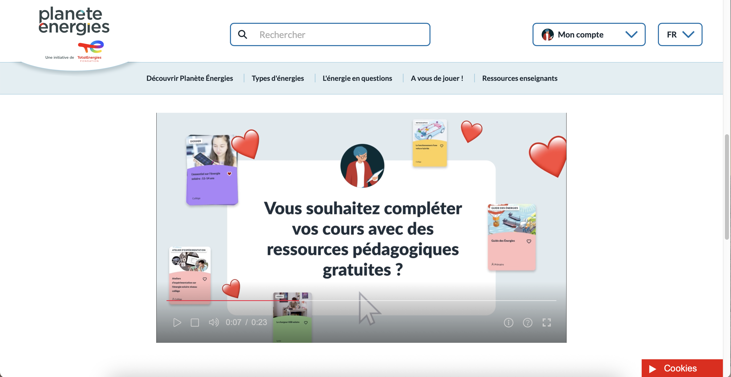Click the video play button
The image size is (731, 377).
coord(177,322)
